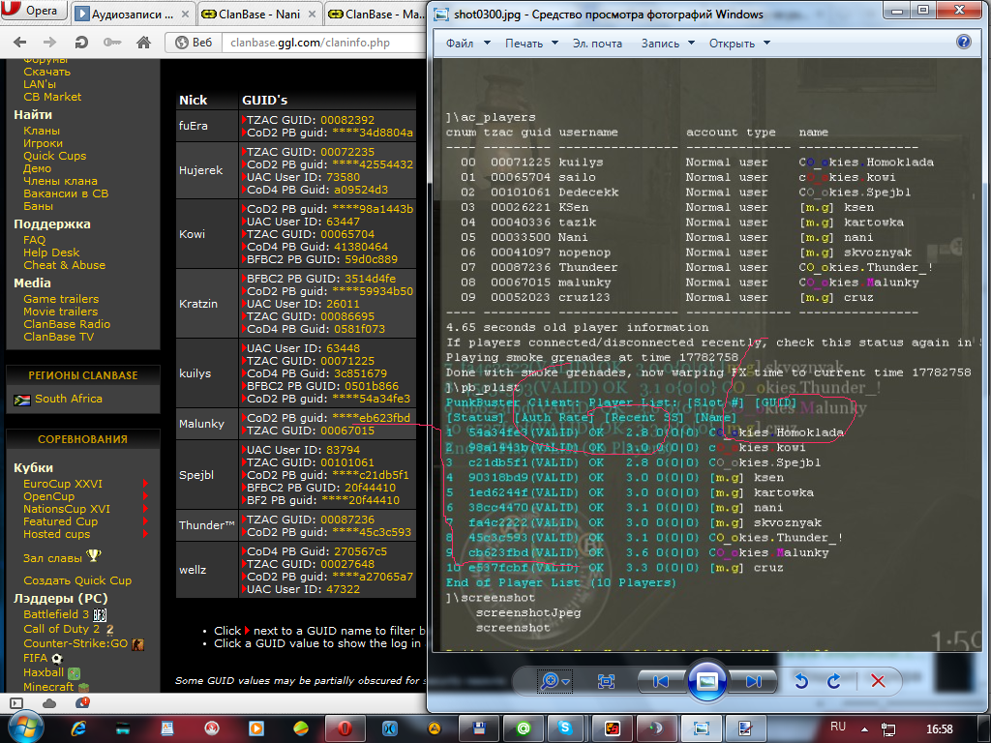This screenshot has width=991, height=743.
Task: Open Skype from the taskbar
Action: point(564,728)
